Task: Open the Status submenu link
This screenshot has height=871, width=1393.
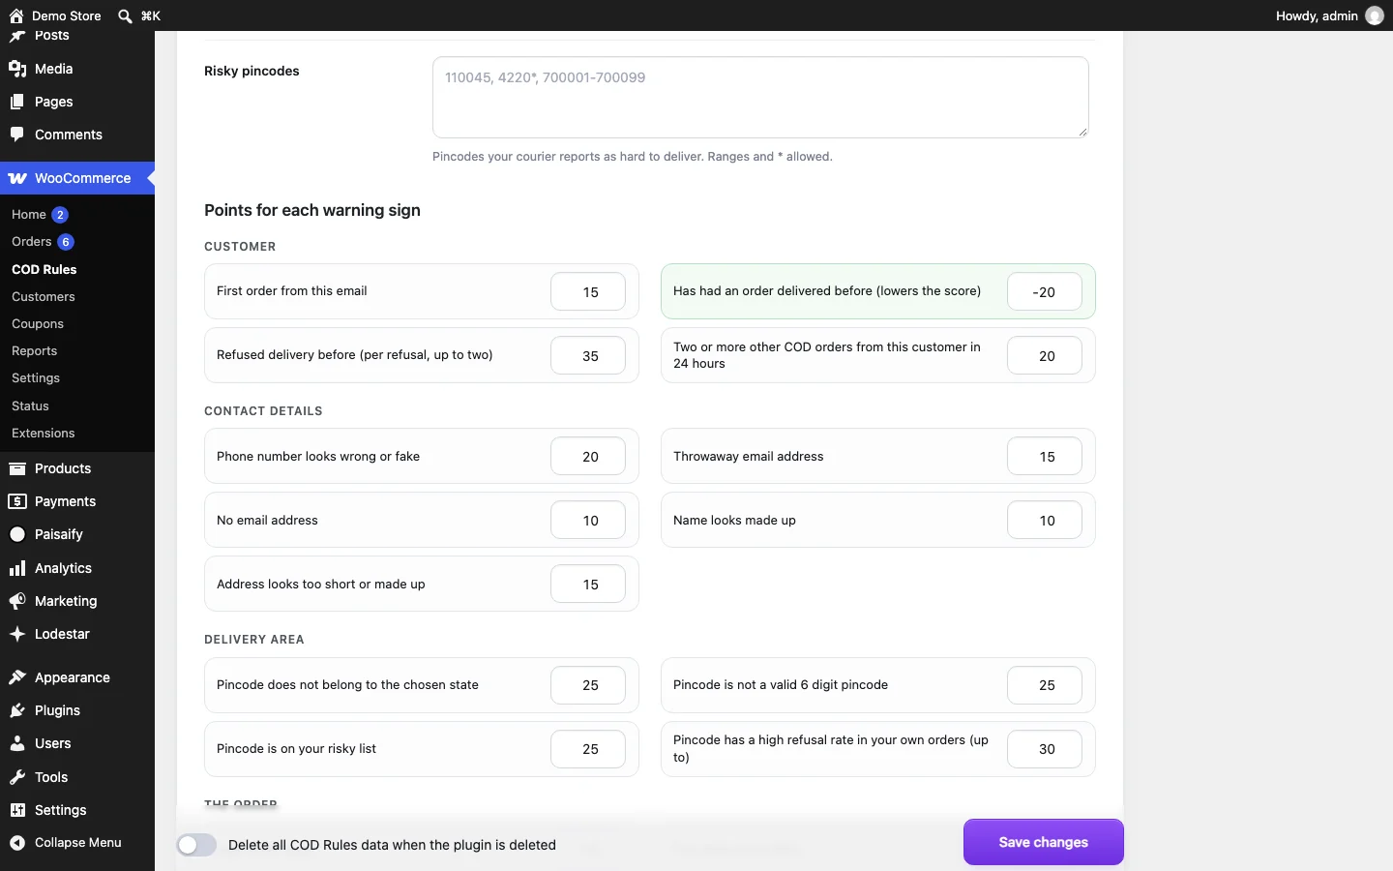Action: [x=30, y=406]
